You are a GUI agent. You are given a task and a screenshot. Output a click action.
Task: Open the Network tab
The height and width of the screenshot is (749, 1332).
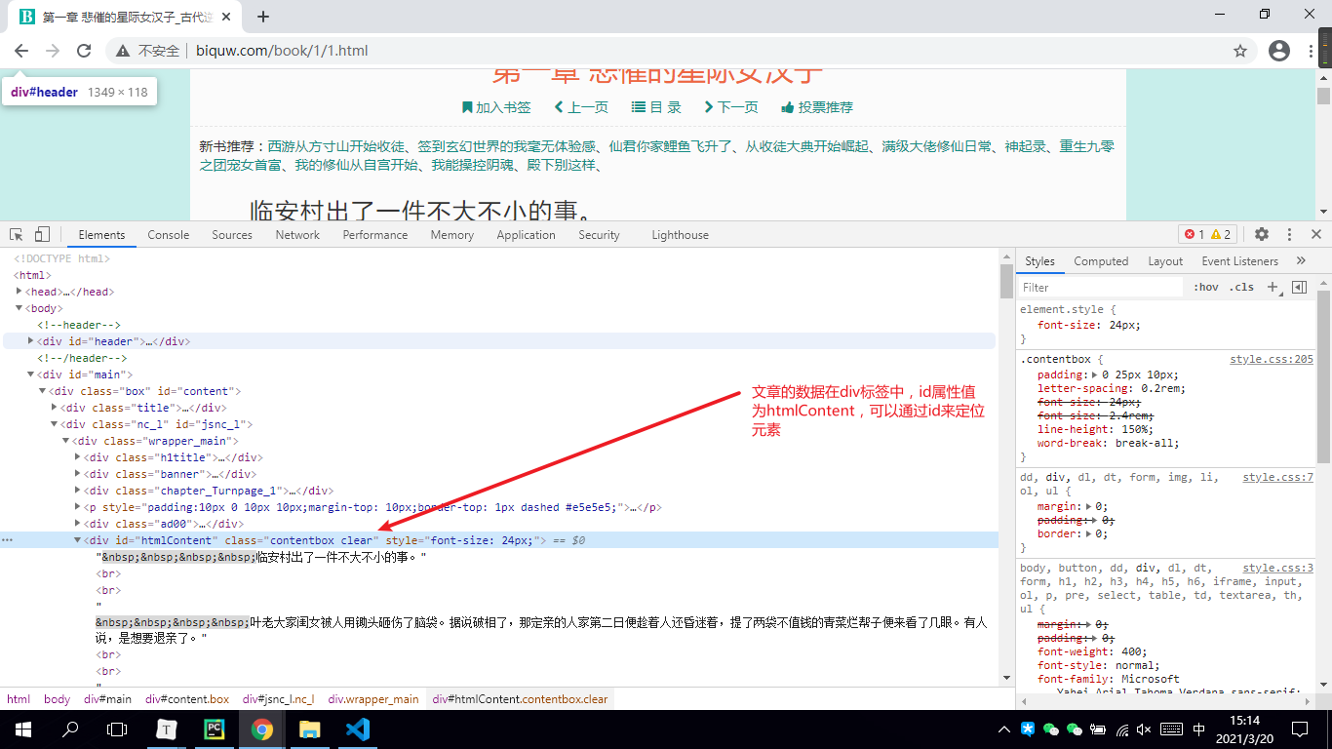[297, 234]
